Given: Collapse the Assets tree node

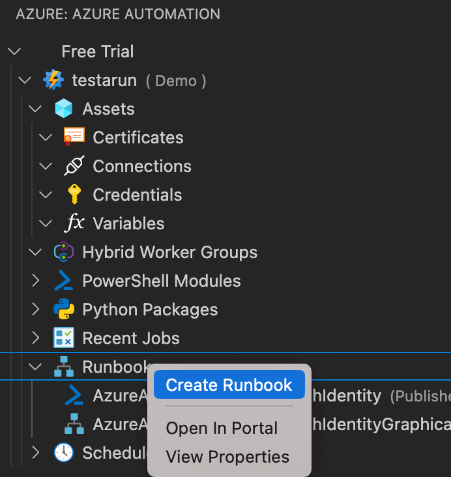Looking at the screenshot, I should [x=35, y=109].
